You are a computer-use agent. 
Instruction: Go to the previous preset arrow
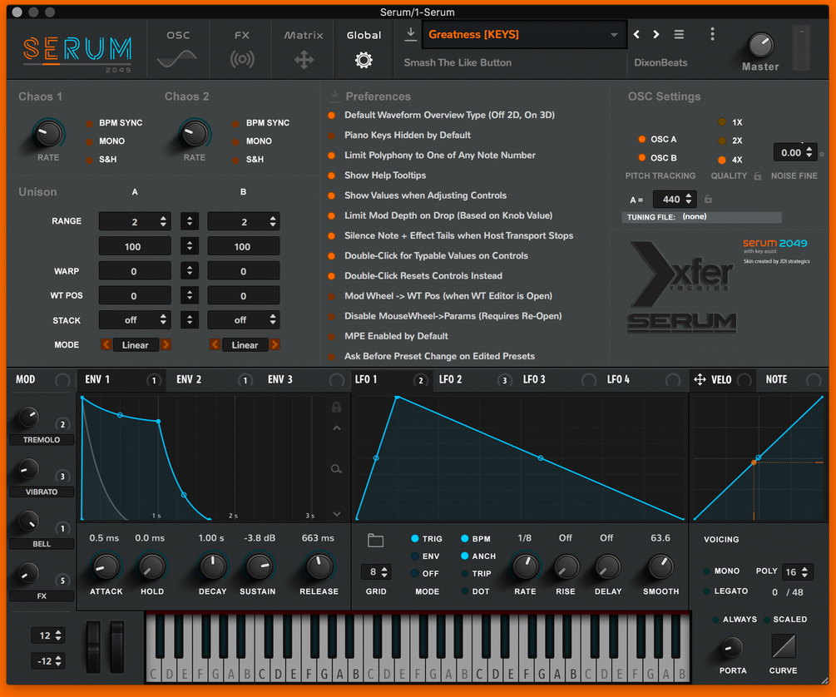coord(636,34)
